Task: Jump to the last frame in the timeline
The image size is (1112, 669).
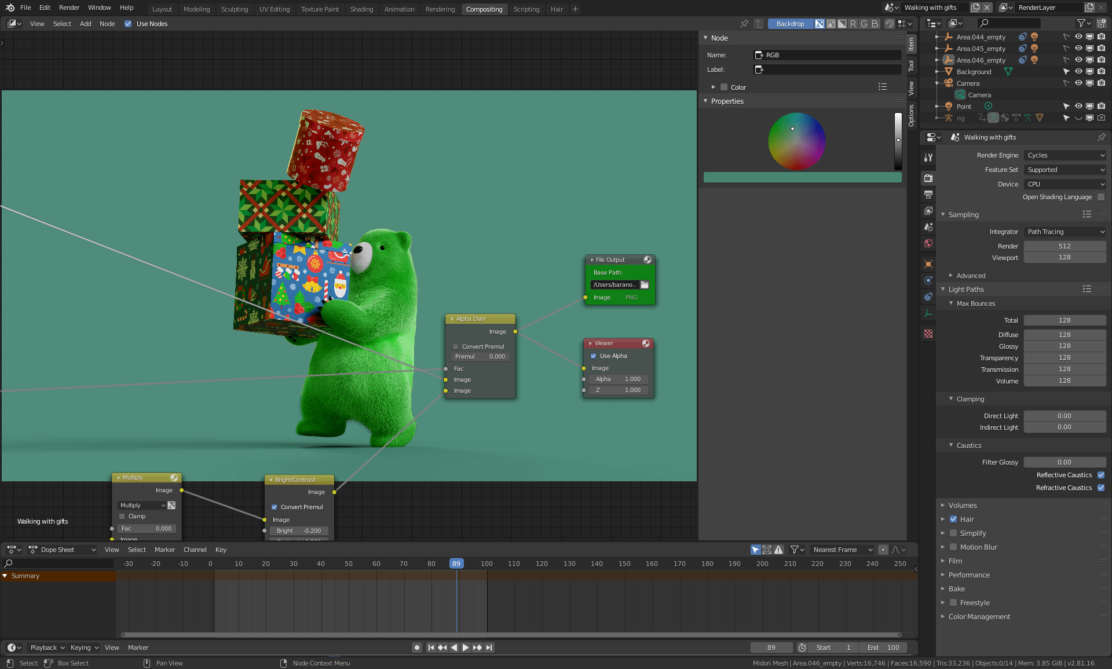Action: coord(489,648)
